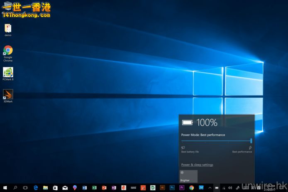
Task: Open the Mail app from the taskbar
Action: (65, 188)
